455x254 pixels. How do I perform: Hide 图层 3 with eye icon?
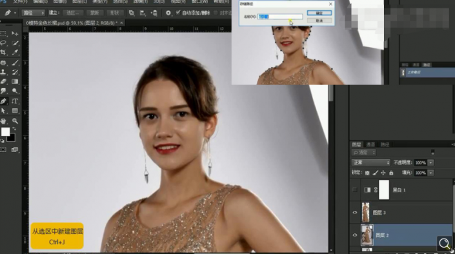pos(354,213)
